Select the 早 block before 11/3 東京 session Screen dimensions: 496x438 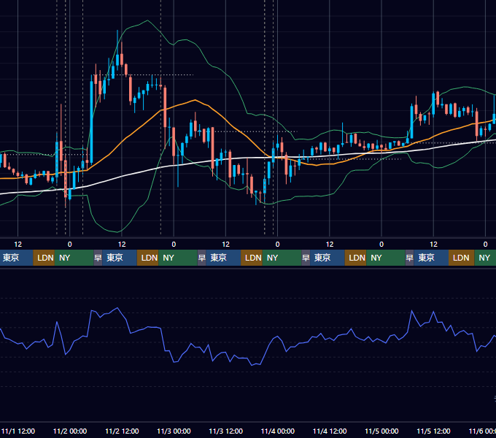coord(202,258)
